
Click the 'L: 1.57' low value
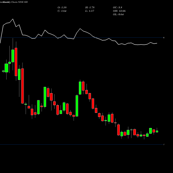tap(90, 11)
